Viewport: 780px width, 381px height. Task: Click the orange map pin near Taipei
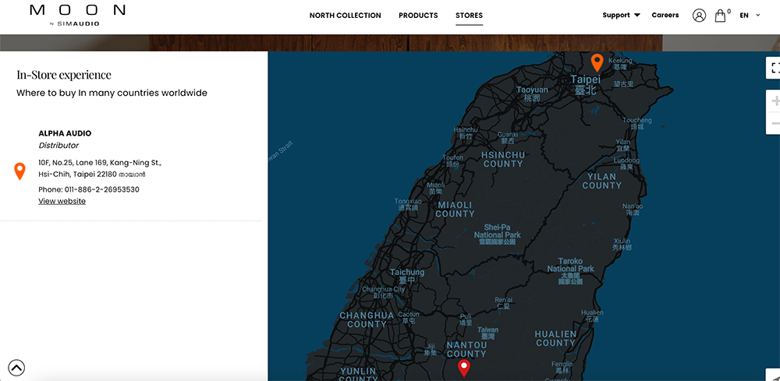point(597,63)
